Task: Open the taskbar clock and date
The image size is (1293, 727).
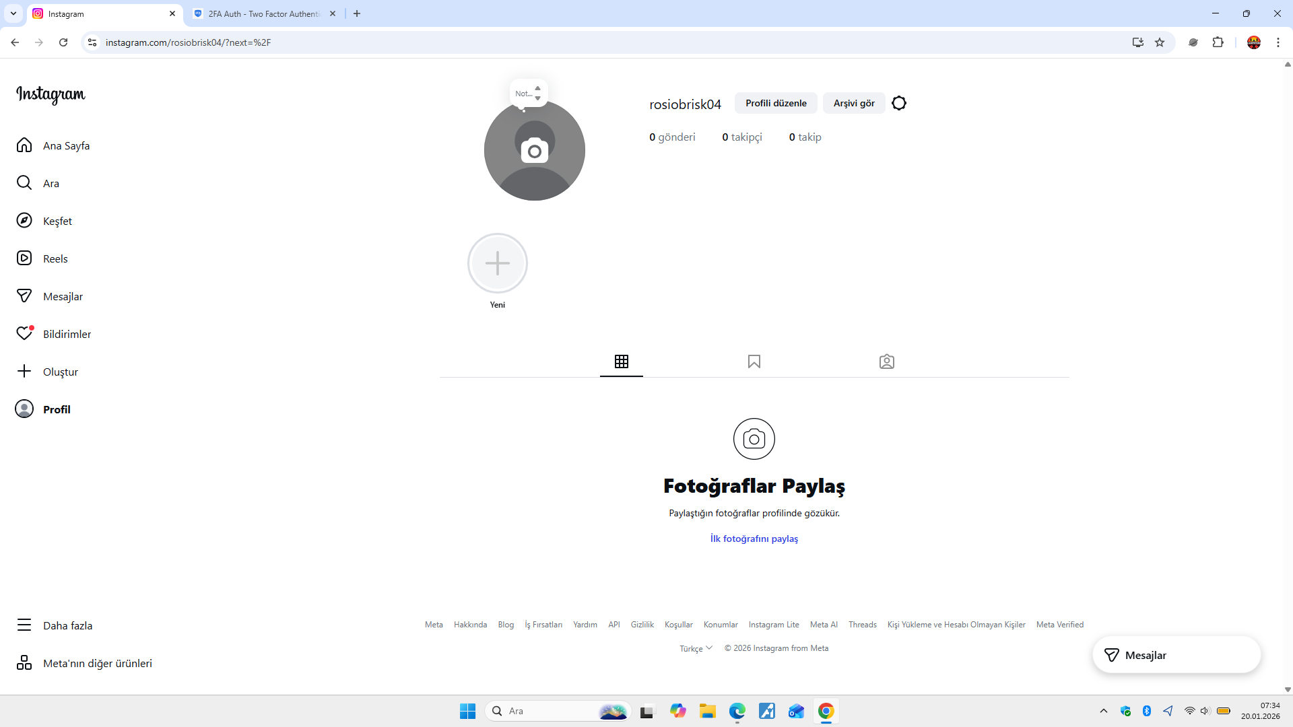Action: [1261, 711]
